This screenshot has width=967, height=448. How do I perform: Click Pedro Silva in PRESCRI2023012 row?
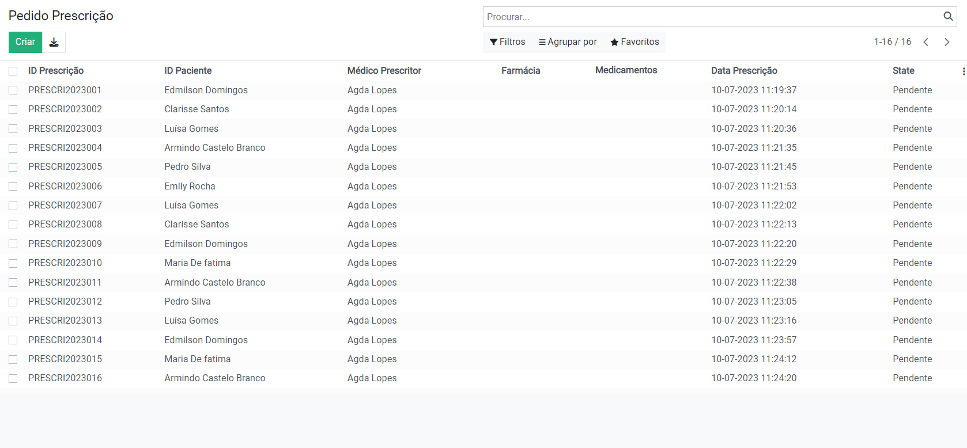coord(187,301)
